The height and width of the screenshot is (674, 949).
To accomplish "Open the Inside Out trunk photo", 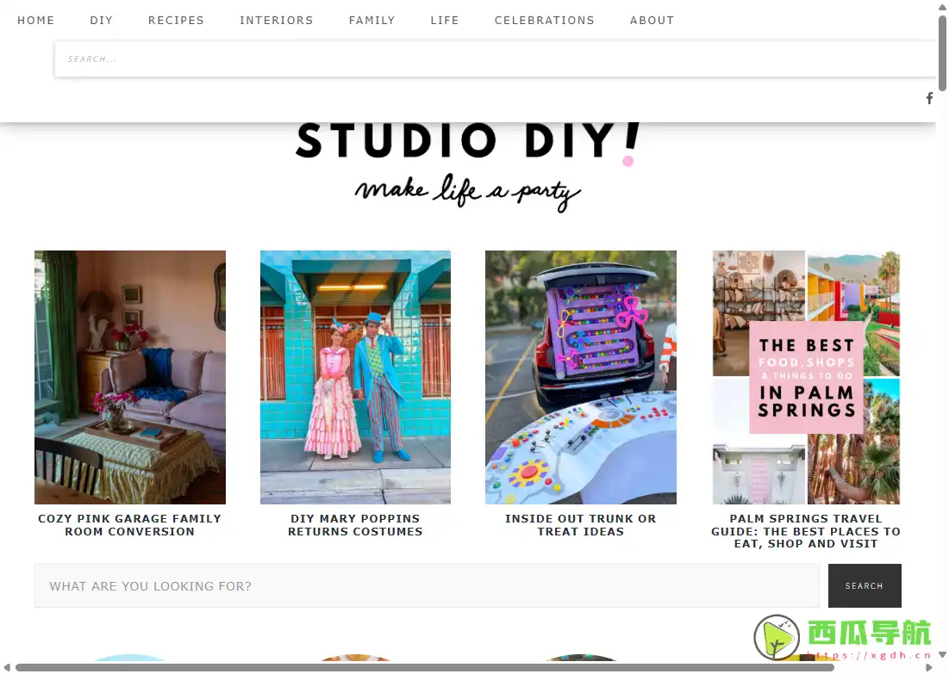I will click(581, 377).
